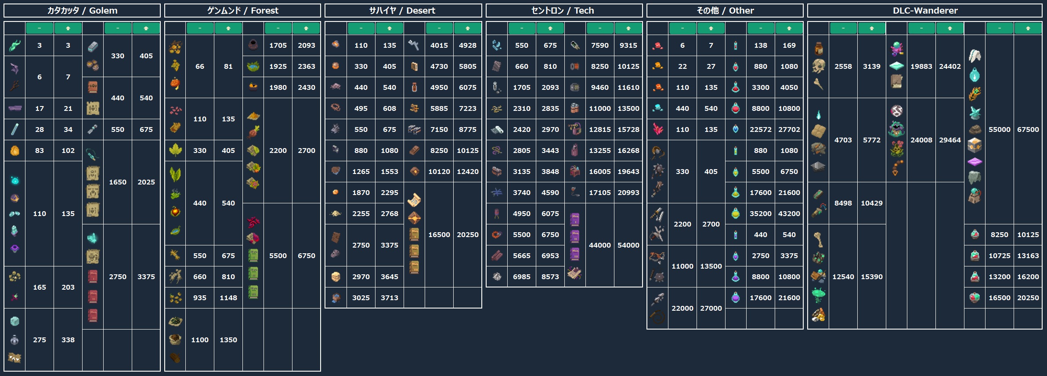Select the treasure chest priced 3135 in Tech
Image resolution: width=1047 pixels, height=376 pixels.
coord(497,171)
